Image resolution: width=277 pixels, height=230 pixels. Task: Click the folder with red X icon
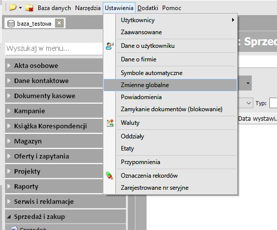coord(29,8)
